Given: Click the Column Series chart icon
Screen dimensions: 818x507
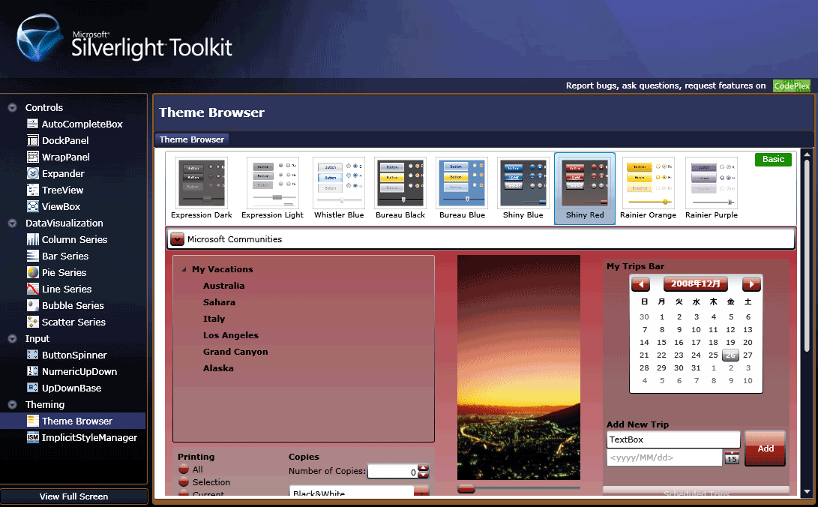Looking at the screenshot, I should (32, 239).
